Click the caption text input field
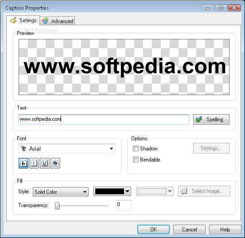Screen dimensions: 245x238 coord(104,119)
